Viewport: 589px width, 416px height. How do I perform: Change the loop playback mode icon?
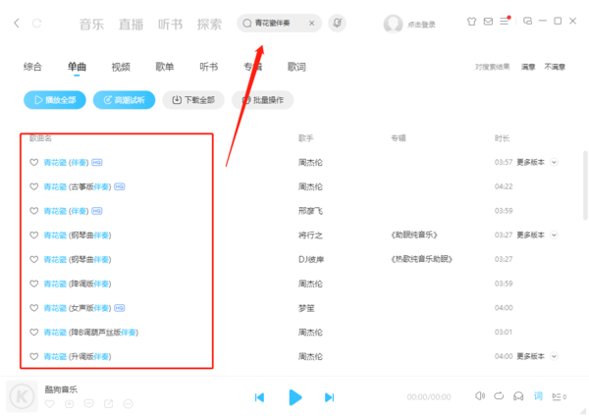pos(499,396)
